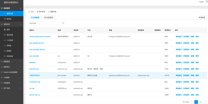This screenshot has width=208, height=104.
Task: Open the plateaux service link
Action: (32, 63)
